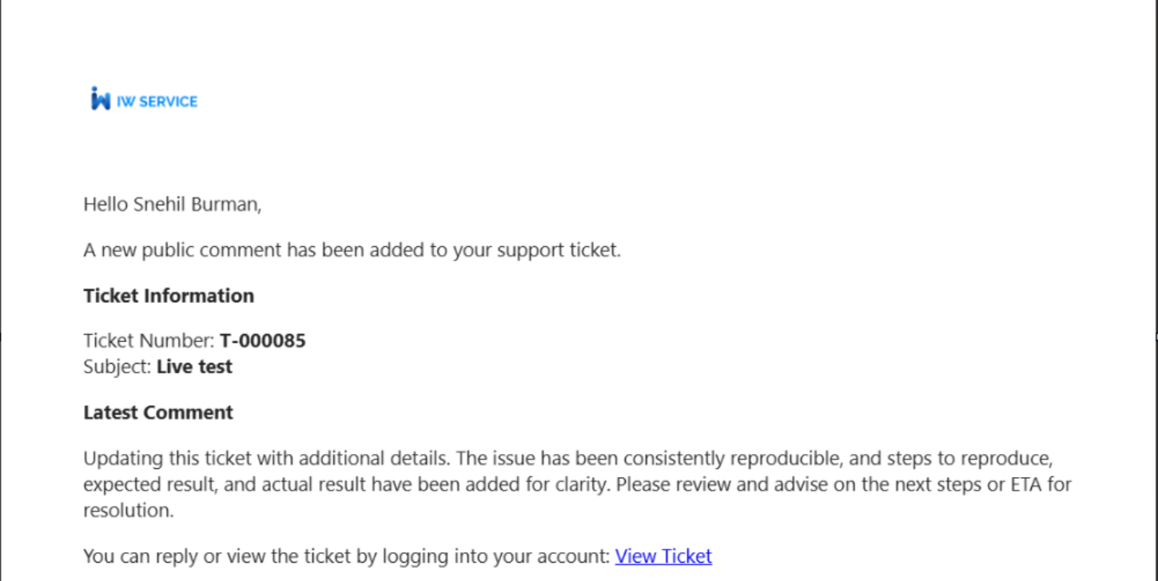Open the View Ticket link

click(663, 556)
